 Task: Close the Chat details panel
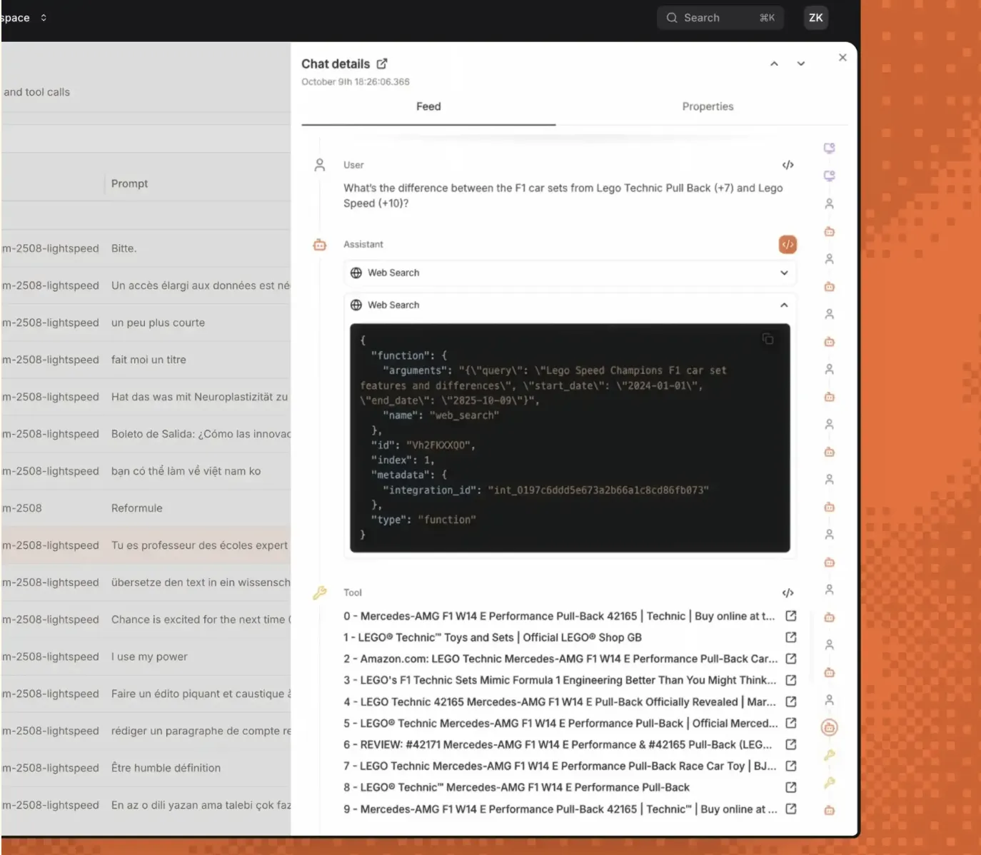[x=842, y=57]
